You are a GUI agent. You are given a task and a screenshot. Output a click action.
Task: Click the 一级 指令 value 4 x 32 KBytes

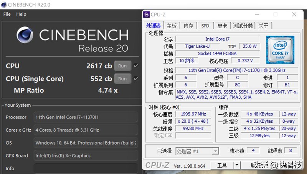point(260,121)
